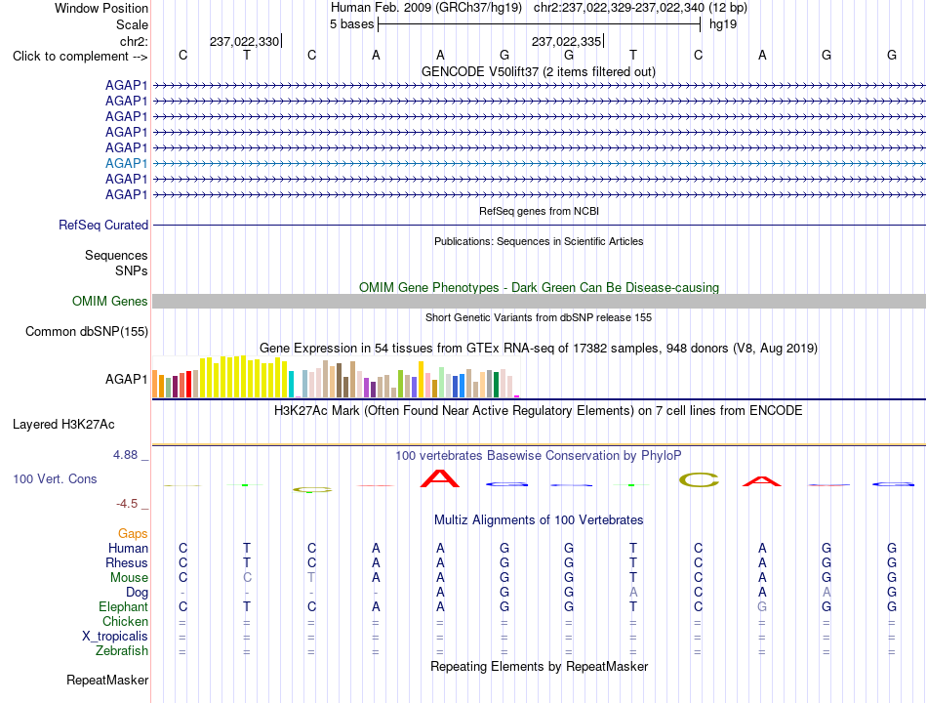Open the 100 Vert. Cons label

click(x=55, y=478)
